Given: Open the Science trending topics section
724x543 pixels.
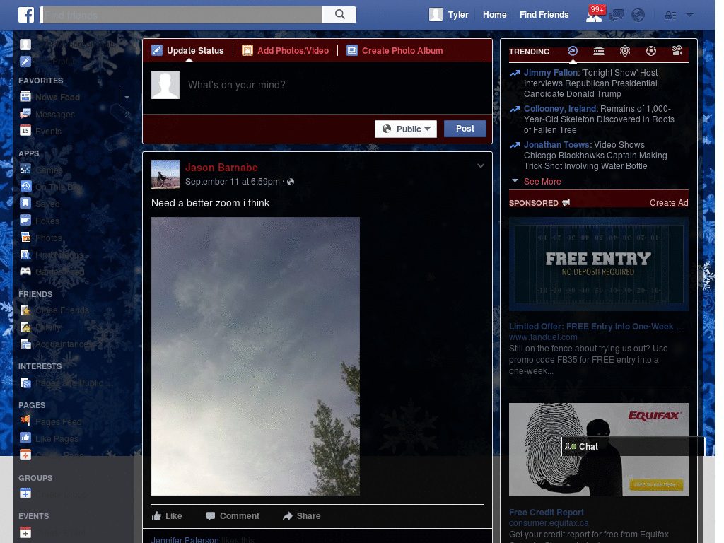Looking at the screenshot, I should pyautogui.click(x=625, y=52).
